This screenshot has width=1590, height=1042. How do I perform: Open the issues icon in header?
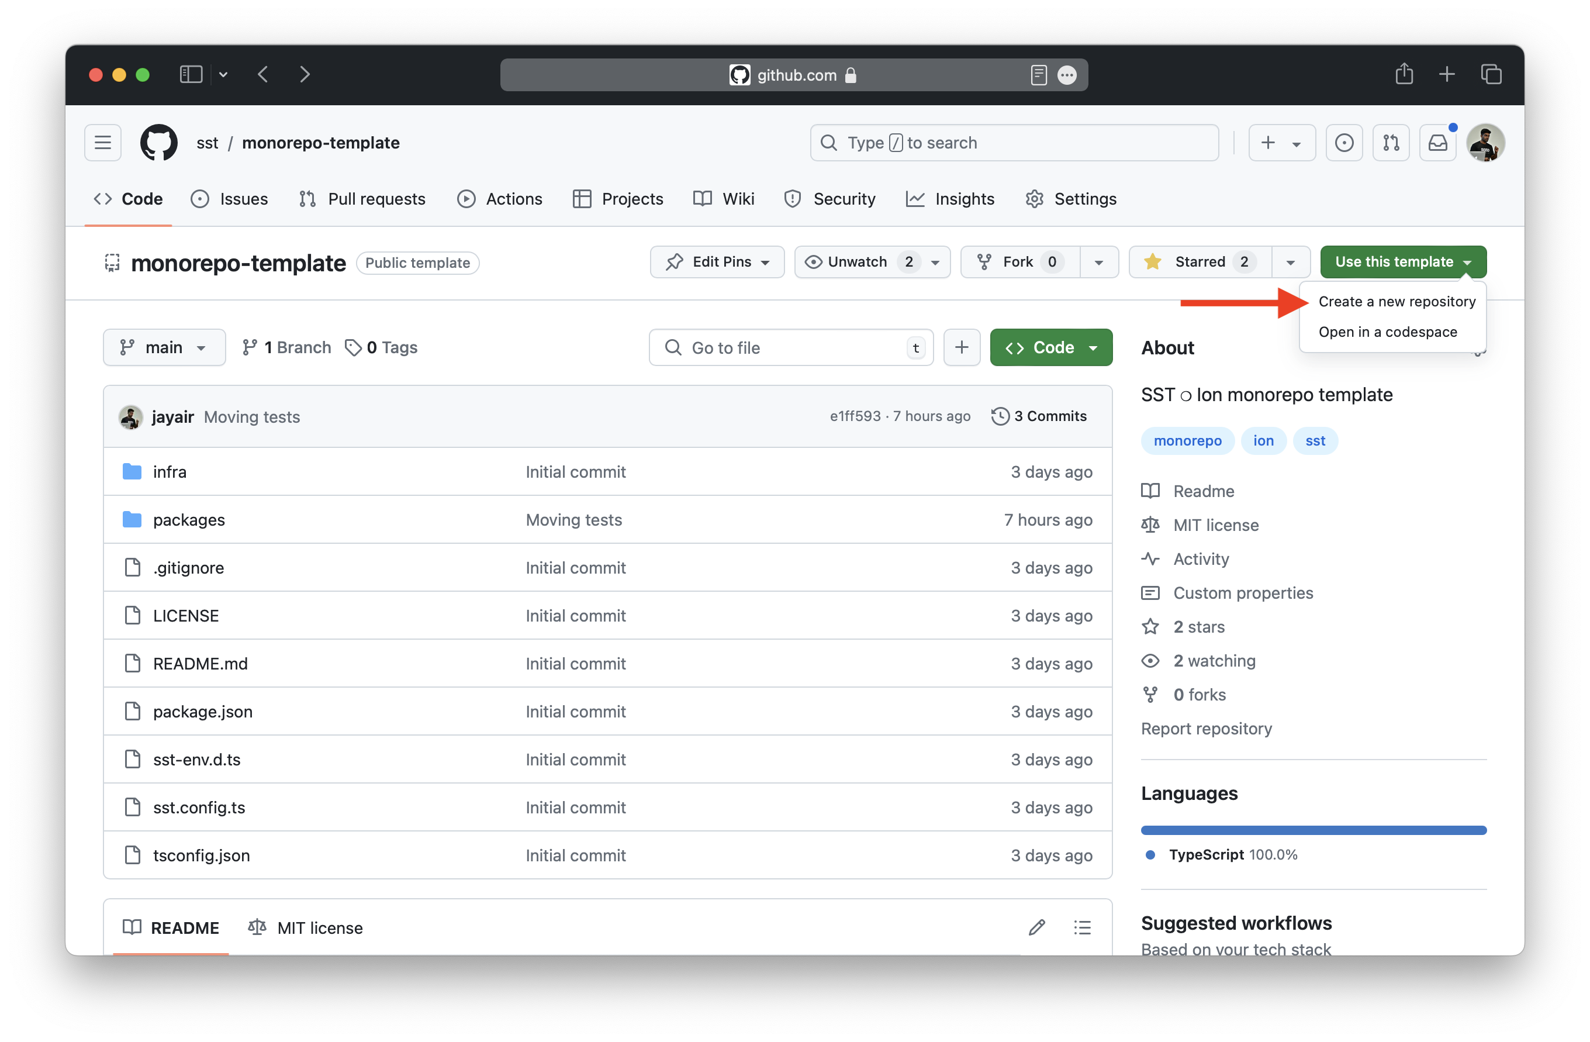pos(1344,142)
